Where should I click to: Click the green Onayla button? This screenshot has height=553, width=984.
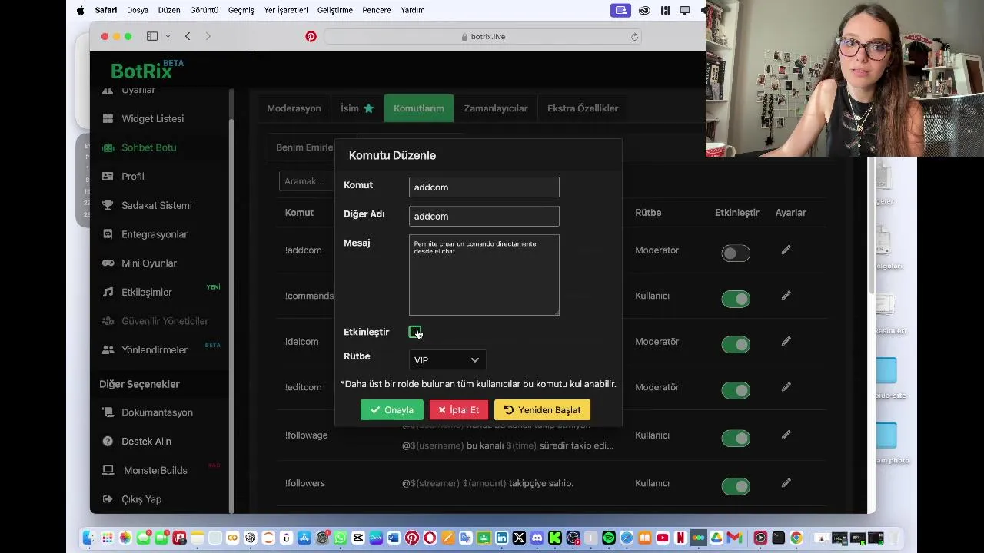click(x=391, y=410)
